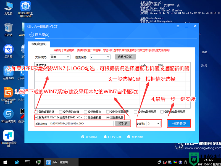This screenshot has height=166, width=221.
Task: Open the 回收站 recycle bin icon
Action: click(9, 30)
